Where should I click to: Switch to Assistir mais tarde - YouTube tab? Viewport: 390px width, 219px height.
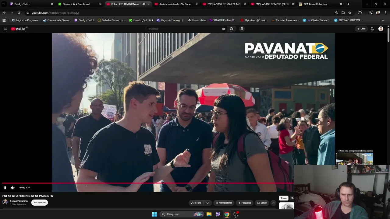[x=176, y=4]
